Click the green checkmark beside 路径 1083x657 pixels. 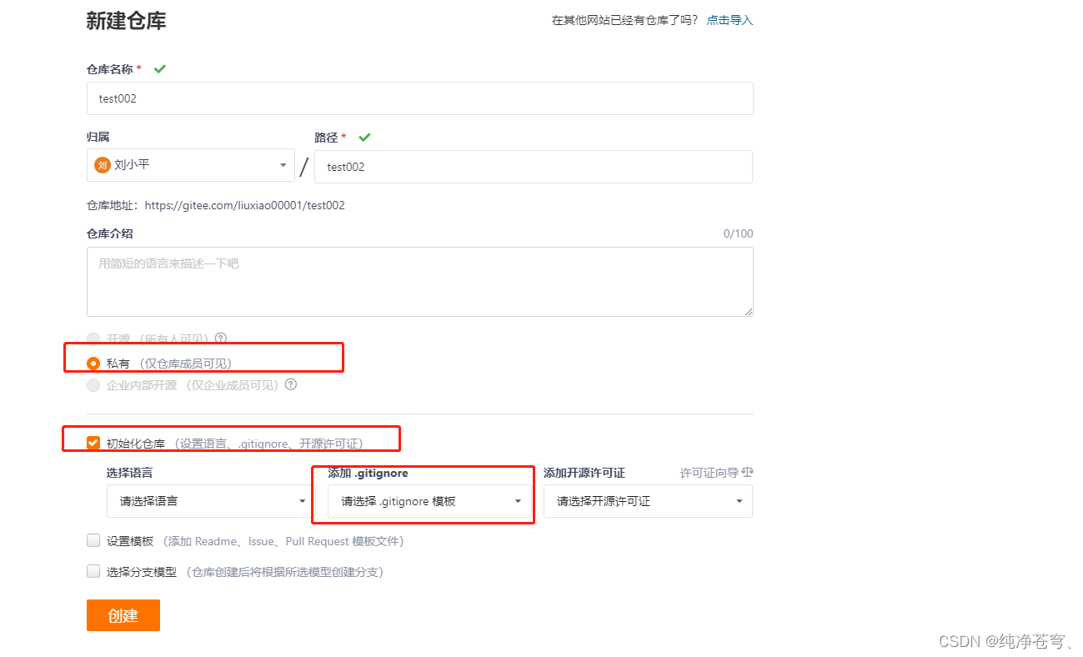(x=364, y=137)
